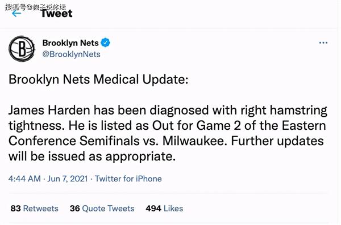Click the closing line will be issued as appropriate
The height and width of the screenshot is (225, 341).
pyautogui.click(x=92, y=156)
